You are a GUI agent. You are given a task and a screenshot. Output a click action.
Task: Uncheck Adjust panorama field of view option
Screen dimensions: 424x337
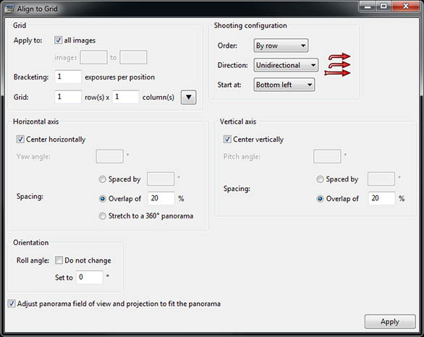(12, 304)
